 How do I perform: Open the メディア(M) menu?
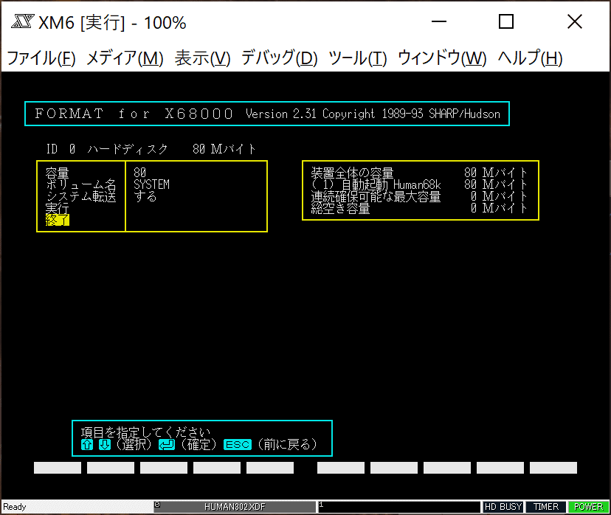[x=125, y=58]
